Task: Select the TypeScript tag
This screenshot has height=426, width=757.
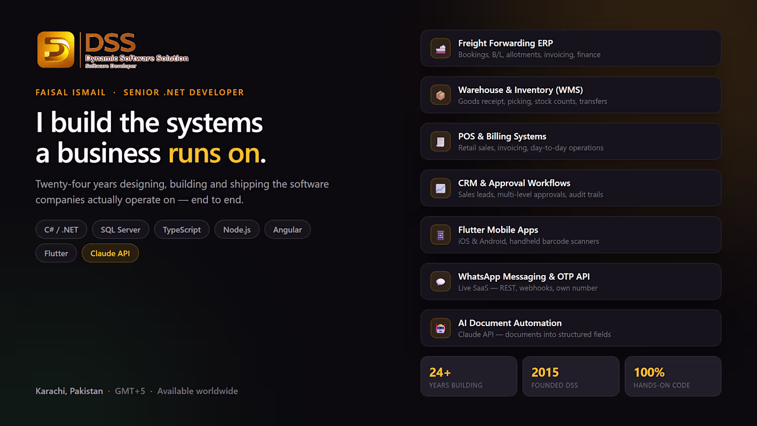Action: point(182,230)
